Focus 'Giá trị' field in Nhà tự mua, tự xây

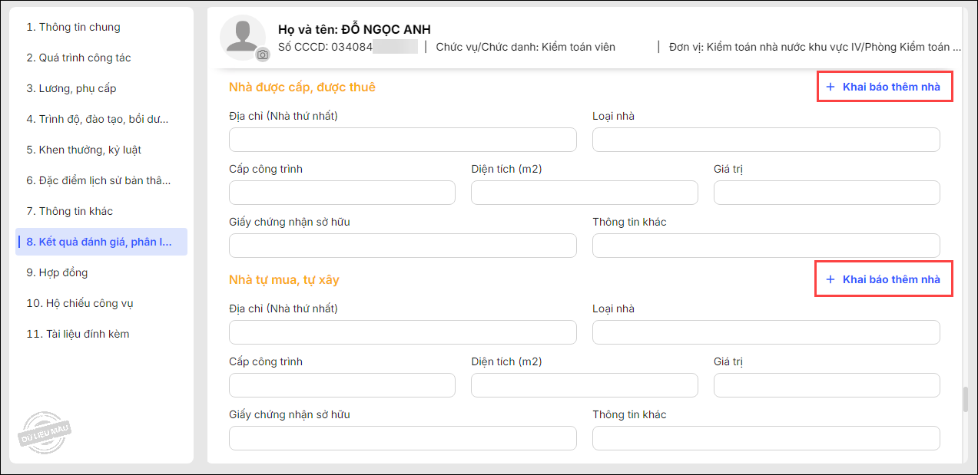point(827,385)
